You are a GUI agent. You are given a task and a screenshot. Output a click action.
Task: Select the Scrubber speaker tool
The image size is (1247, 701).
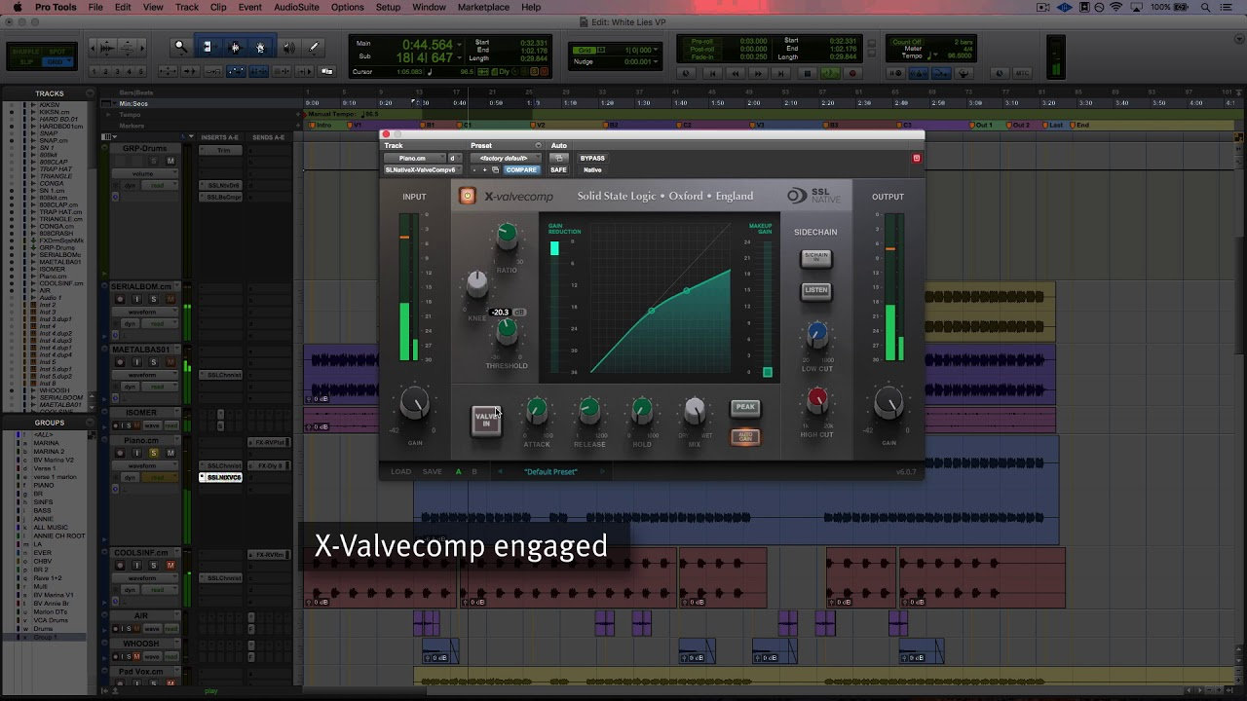(x=288, y=47)
